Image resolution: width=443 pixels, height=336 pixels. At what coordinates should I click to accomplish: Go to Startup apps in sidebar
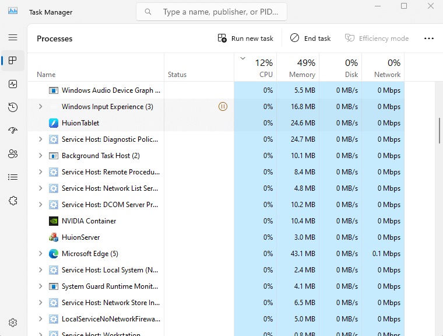click(13, 131)
